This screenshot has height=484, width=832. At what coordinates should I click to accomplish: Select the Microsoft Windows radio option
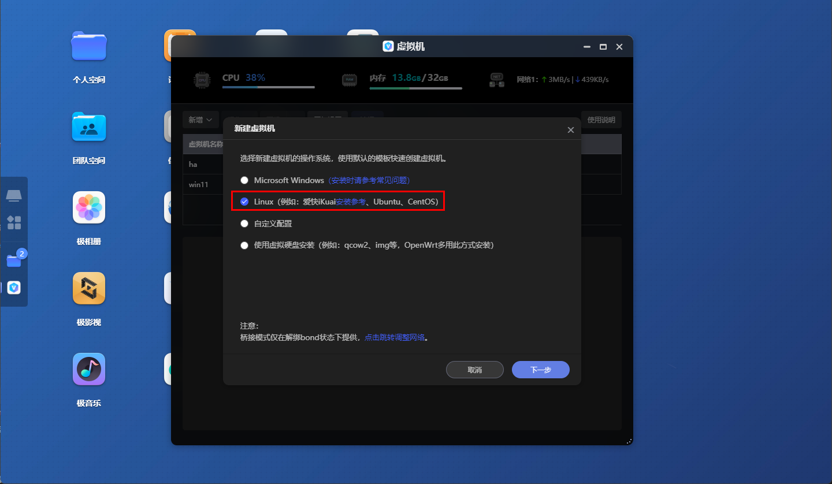point(244,180)
